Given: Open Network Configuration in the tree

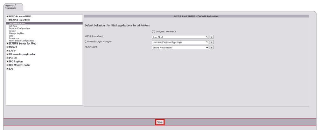Looking at the screenshot, I should (x=19, y=28).
